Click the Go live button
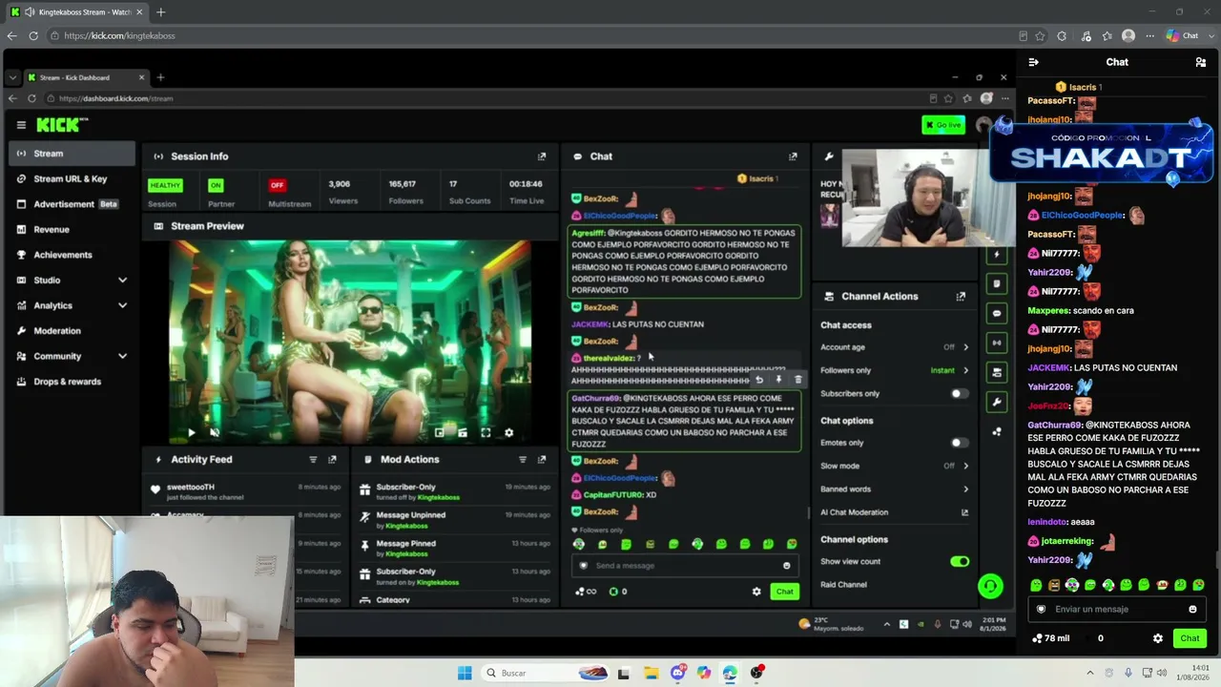This screenshot has width=1221, height=687. [943, 125]
